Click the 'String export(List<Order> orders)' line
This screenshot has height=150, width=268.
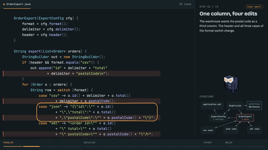pyautogui.click(x=50, y=51)
